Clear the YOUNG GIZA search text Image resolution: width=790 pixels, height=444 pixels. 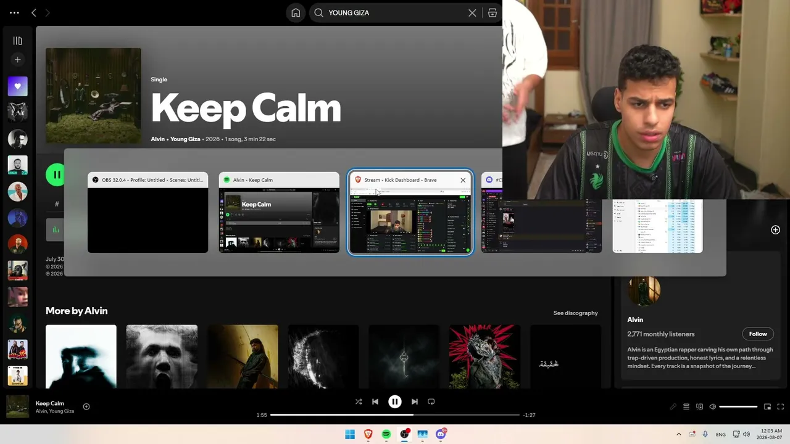coord(472,12)
